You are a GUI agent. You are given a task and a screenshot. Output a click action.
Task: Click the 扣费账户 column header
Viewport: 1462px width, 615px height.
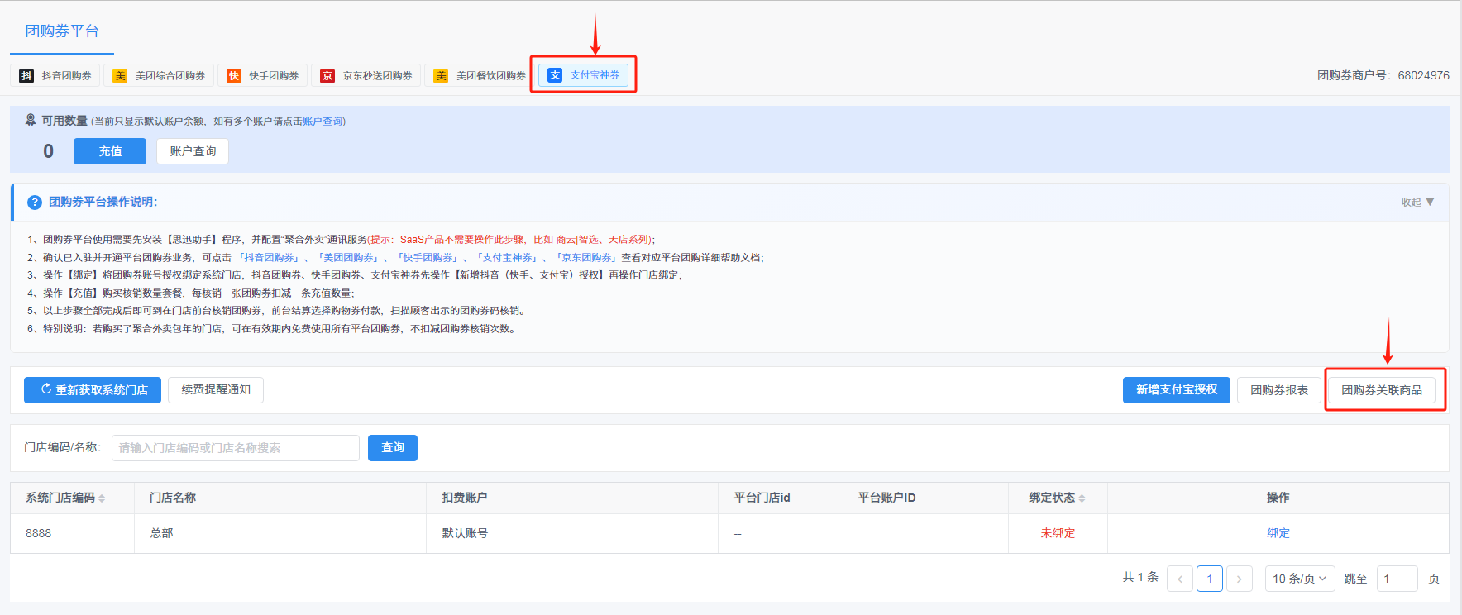pos(465,498)
